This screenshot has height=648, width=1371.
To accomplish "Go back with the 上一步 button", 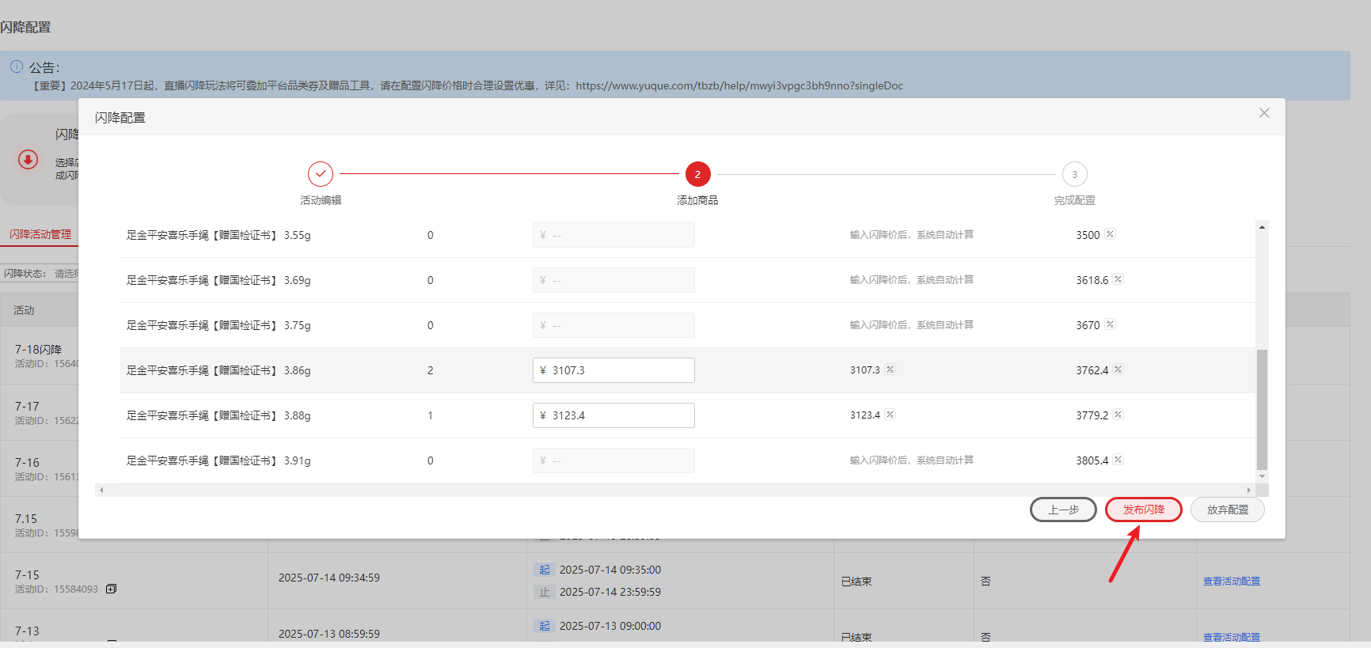I will point(1063,510).
